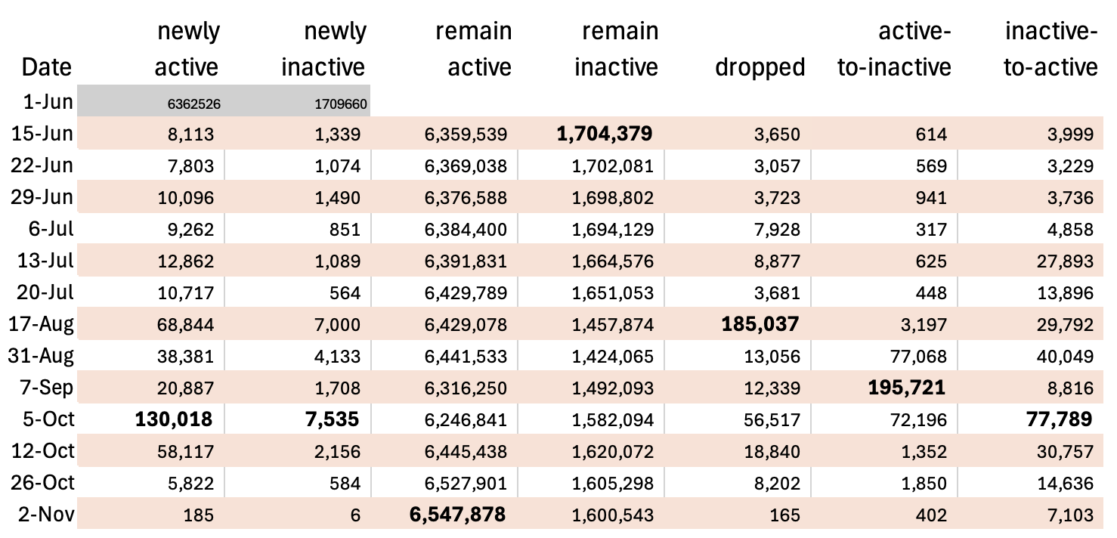The image size is (1117, 538).
Task: Click the bold 6,547,878 remain active cell
Action: pos(456,515)
